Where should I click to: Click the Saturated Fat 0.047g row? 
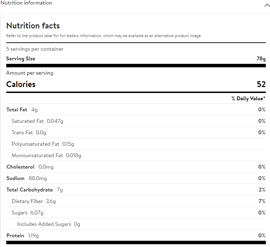pyautogui.click(x=37, y=121)
